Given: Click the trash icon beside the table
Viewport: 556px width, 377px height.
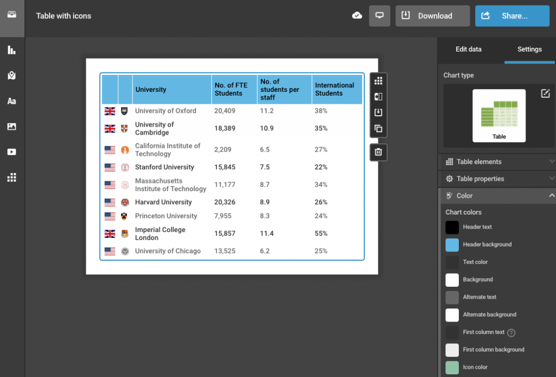Looking at the screenshot, I should 378,152.
